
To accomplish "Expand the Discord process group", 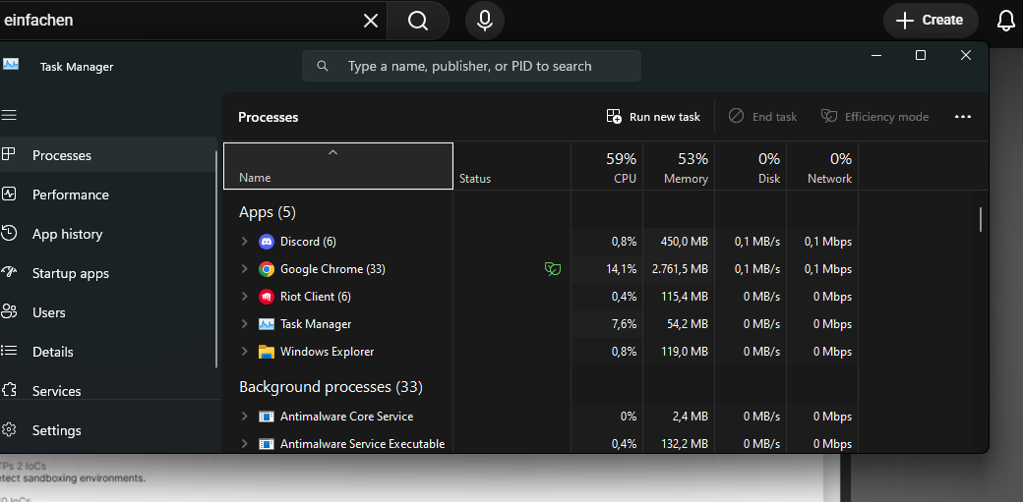I will (x=245, y=242).
